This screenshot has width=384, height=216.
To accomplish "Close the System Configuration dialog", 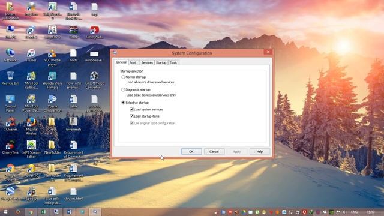I will [x=268, y=52].
